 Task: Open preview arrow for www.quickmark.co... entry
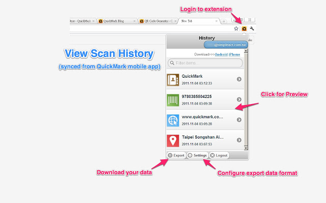click(x=239, y=120)
